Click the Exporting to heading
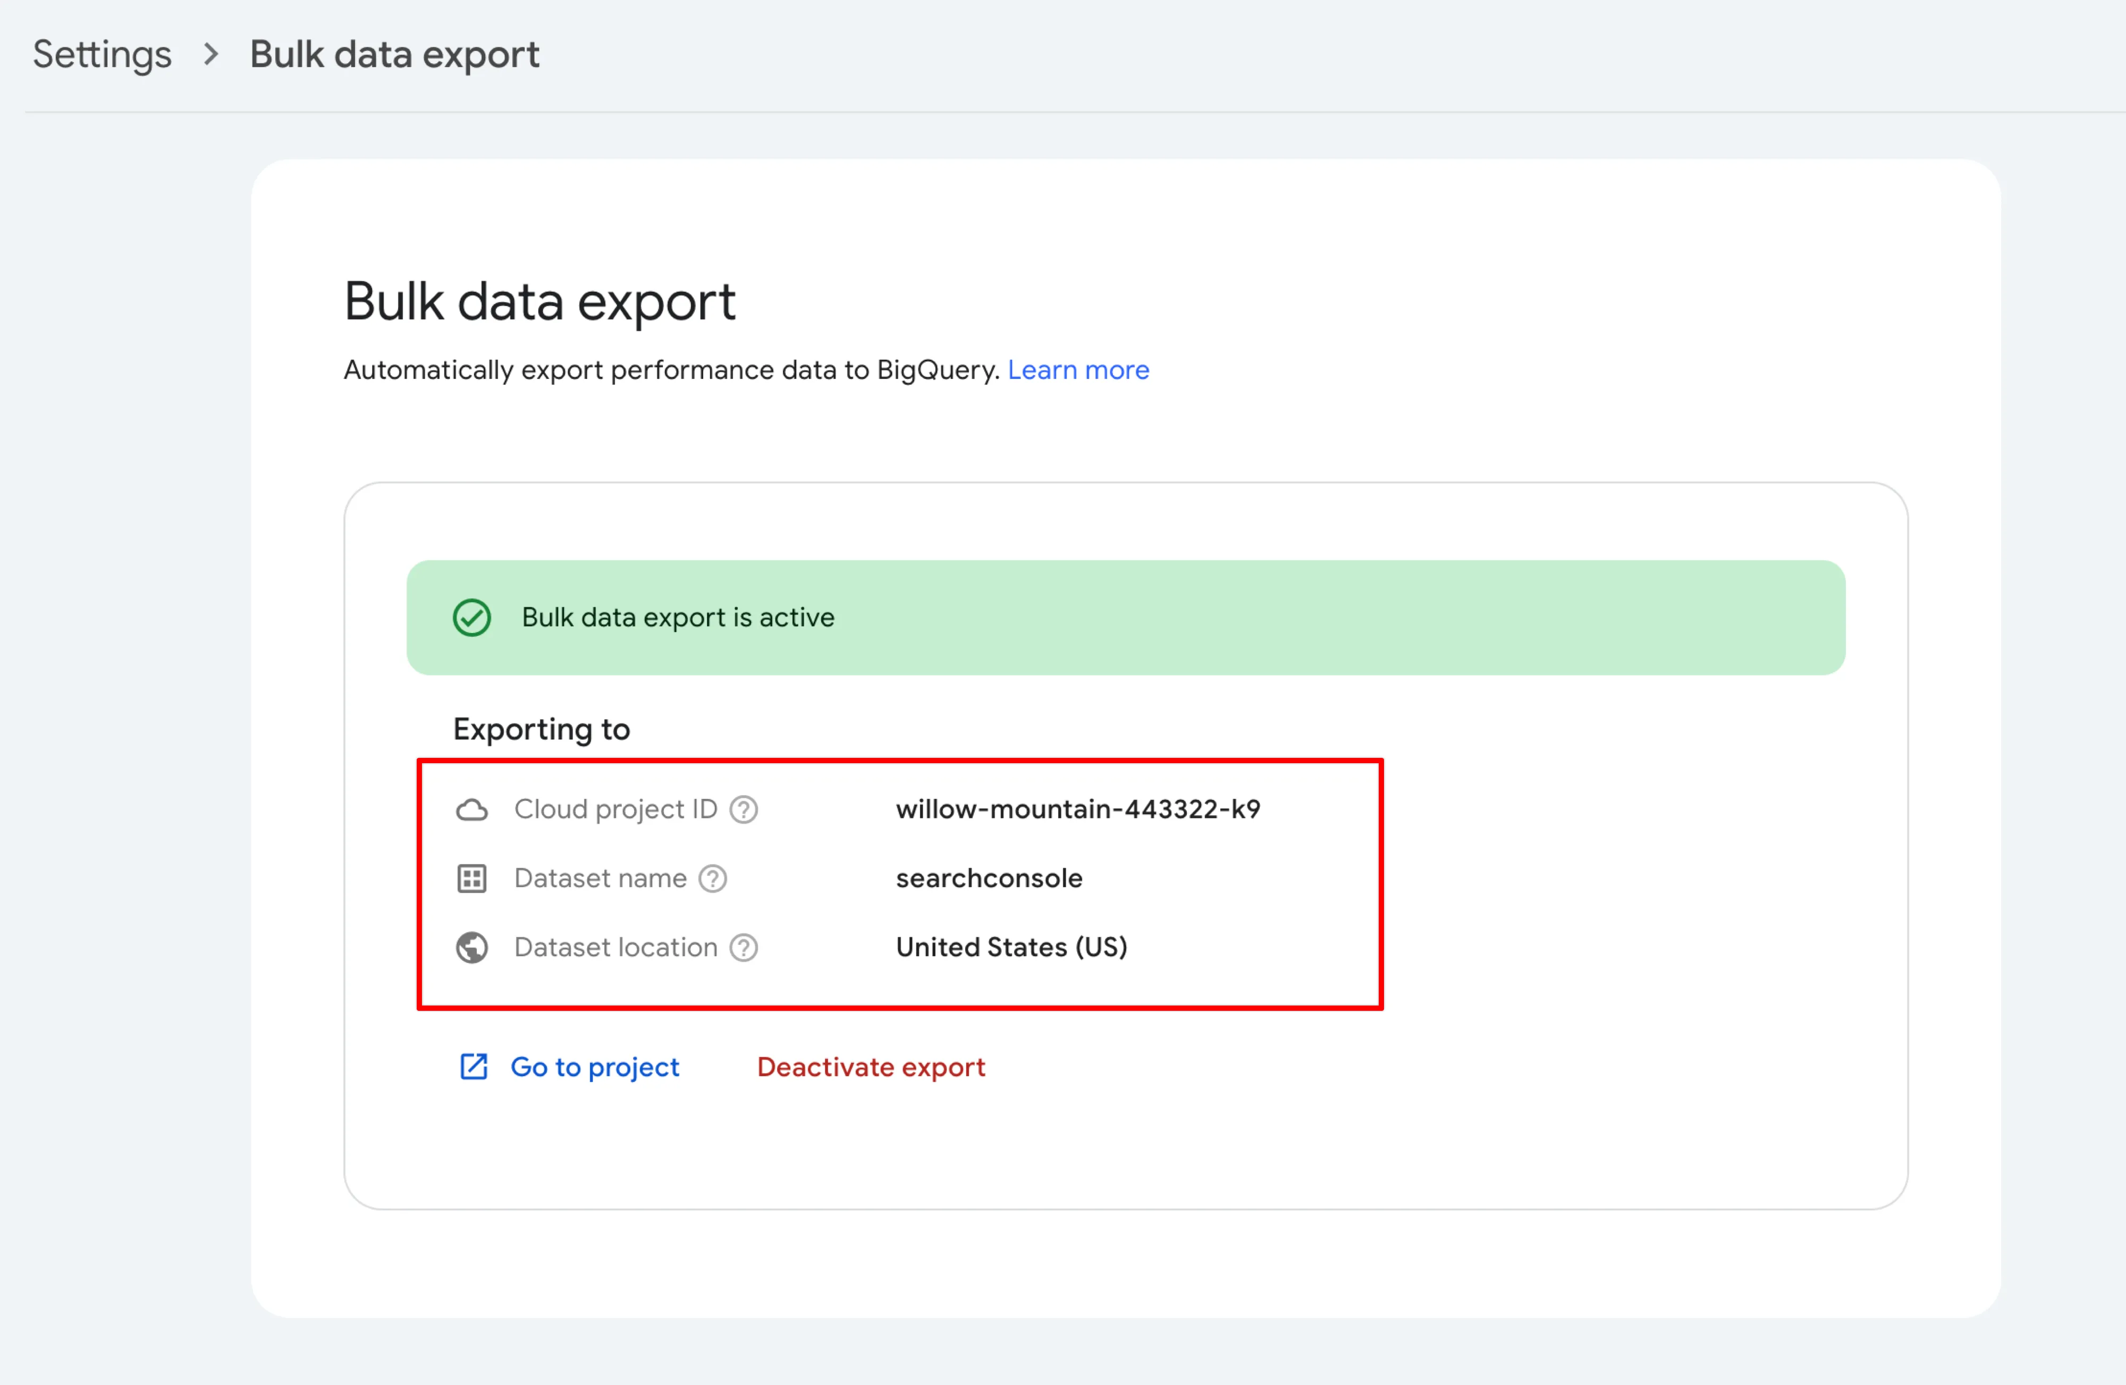Screen dimensions: 2126x1385 pos(541,730)
